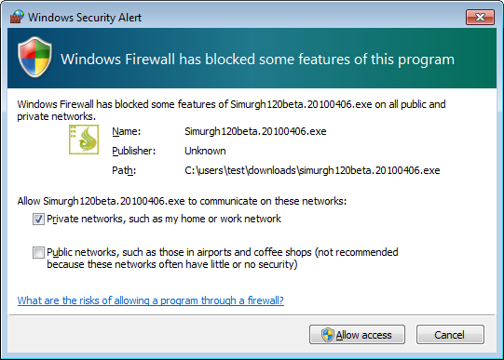Click the 'Publisher:' field label

[x=134, y=151]
